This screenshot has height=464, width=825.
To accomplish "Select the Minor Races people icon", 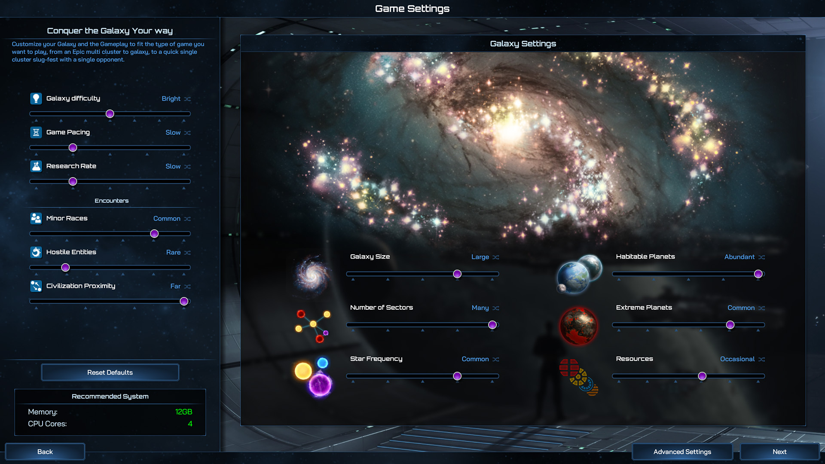I will (x=36, y=218).
